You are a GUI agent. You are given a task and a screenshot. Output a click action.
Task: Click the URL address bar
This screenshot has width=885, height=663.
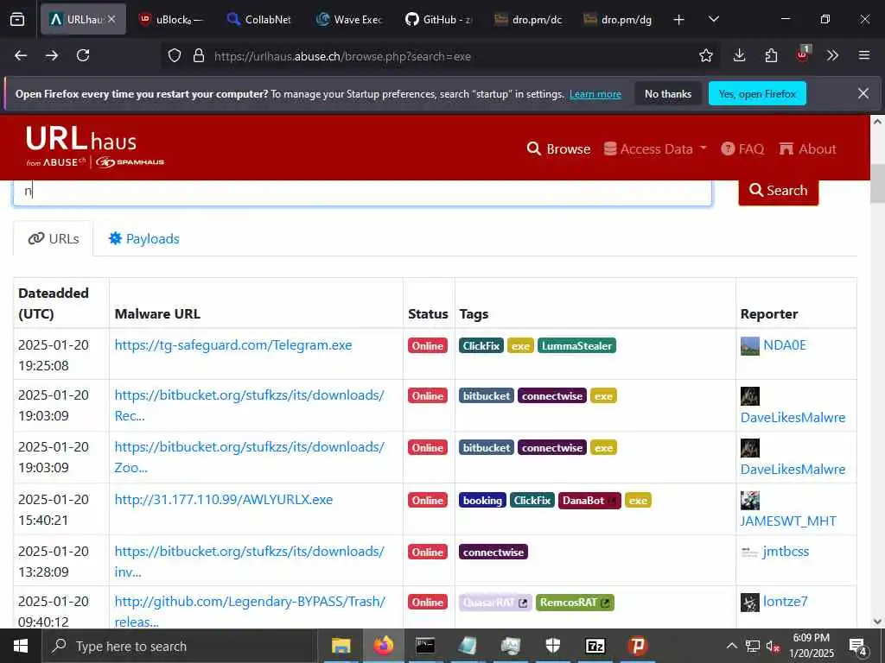pyautogui.click(x=440, y=56)
